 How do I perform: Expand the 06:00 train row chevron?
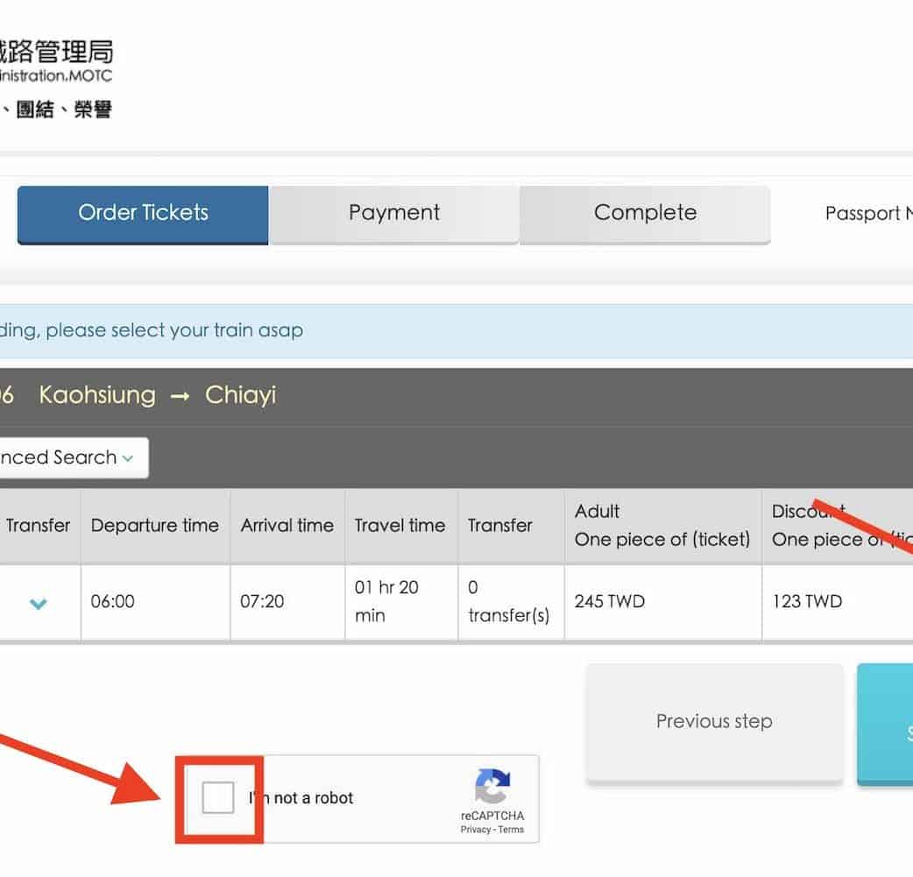pyautogui.click(x=39, y=603)
